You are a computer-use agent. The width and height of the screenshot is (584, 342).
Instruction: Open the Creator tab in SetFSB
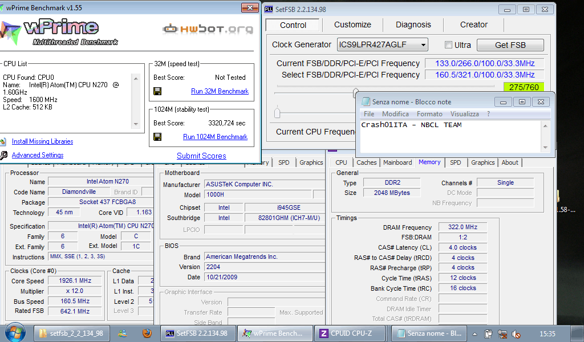click(473, 25)
